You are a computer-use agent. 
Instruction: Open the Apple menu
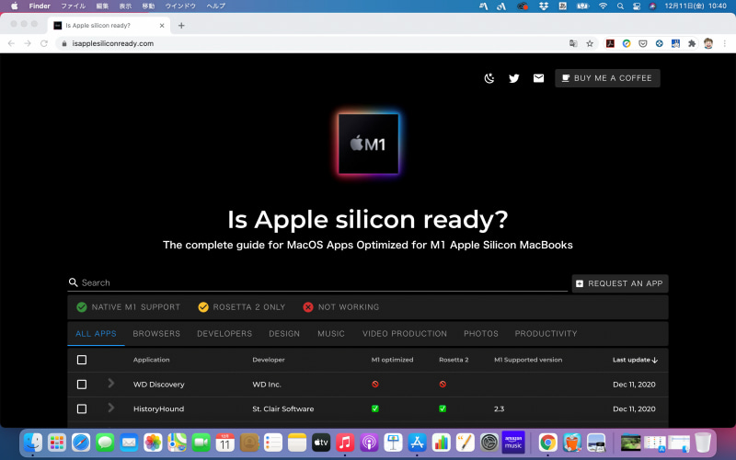[14, 6]
